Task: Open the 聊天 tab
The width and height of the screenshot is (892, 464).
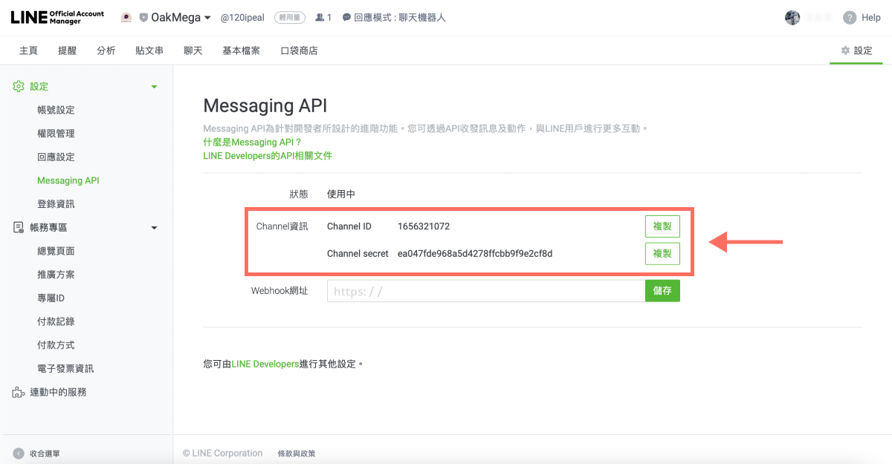Action: coord(193,50)
